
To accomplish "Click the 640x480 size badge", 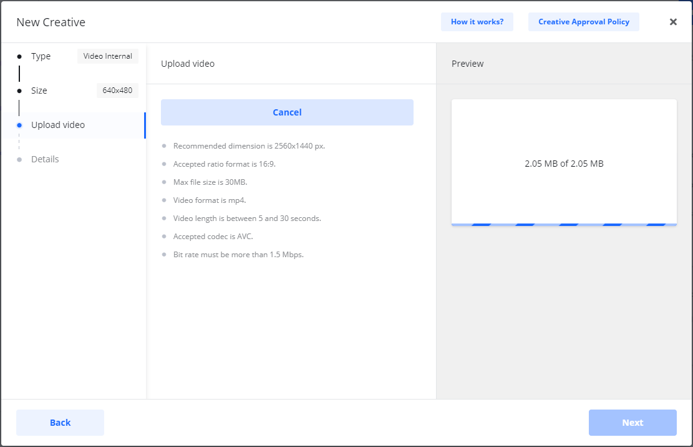I will 117,91.
